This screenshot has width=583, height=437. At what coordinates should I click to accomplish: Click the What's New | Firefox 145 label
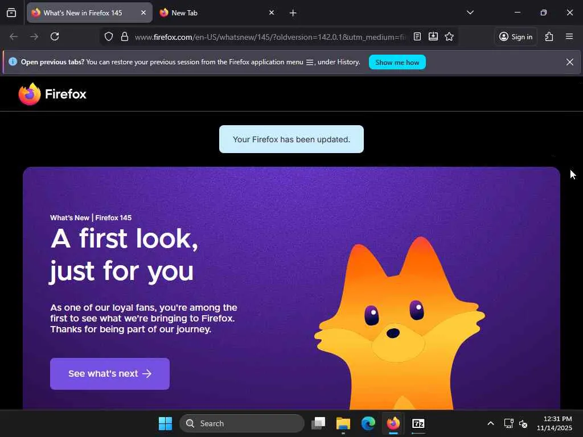pos(91,218)
